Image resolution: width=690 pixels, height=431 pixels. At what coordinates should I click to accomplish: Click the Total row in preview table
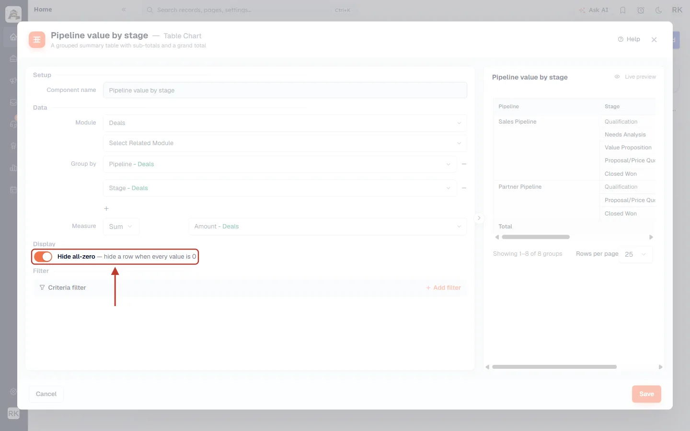(x=574, y=227)
